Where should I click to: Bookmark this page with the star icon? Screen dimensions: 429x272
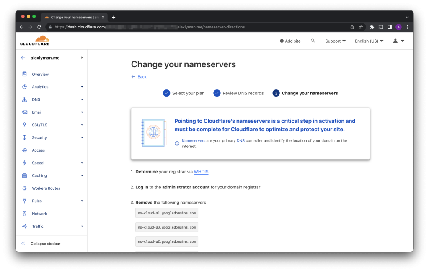pyautogui.click(x=361, y=27)
